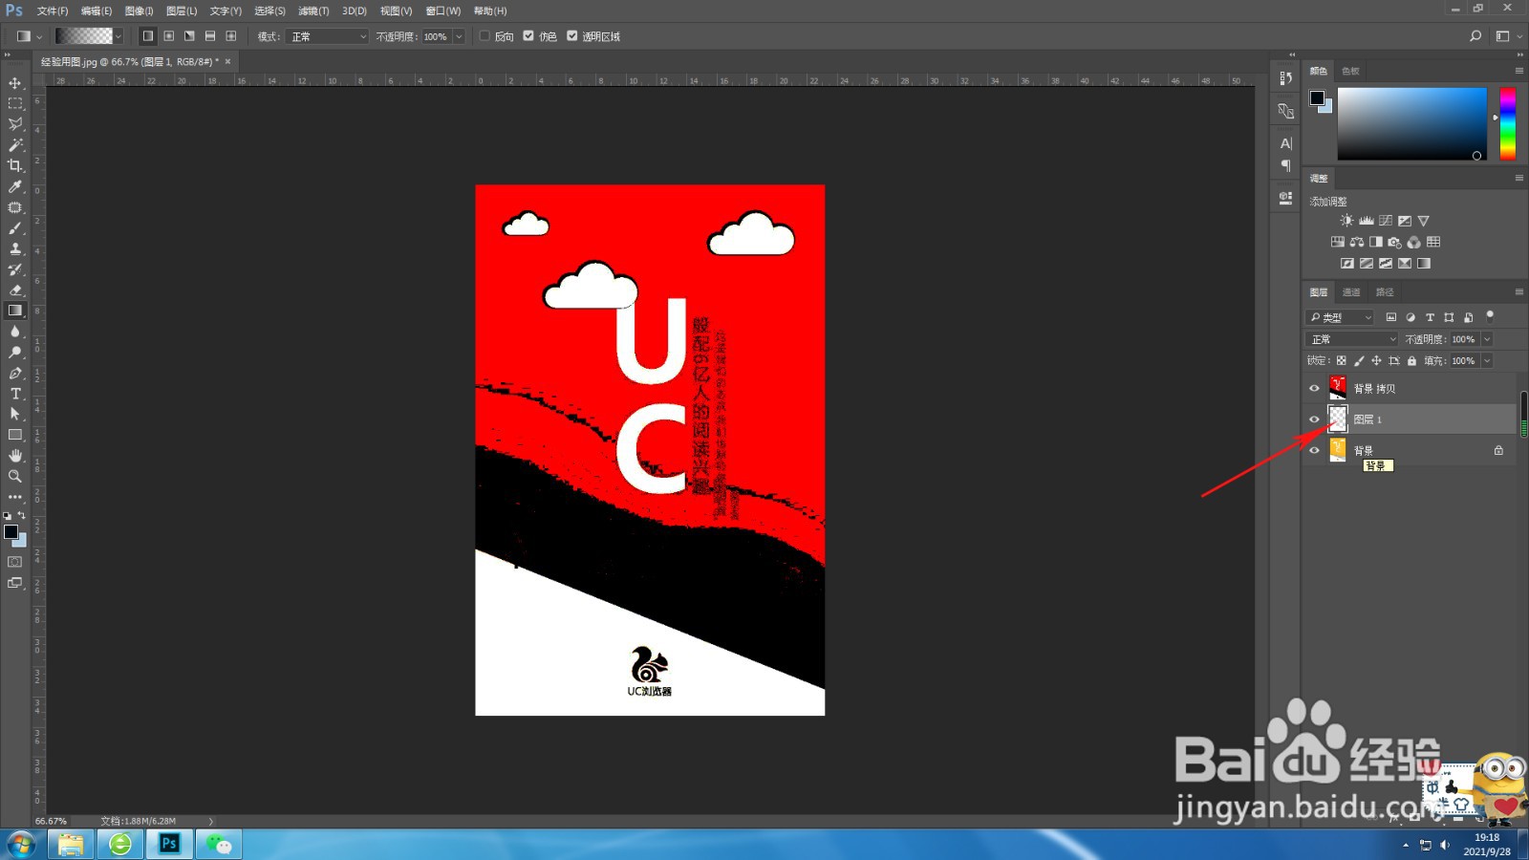Expand the options bar 不透明度 dropdown arrow

pyautogui.click(x=460, y=36)
